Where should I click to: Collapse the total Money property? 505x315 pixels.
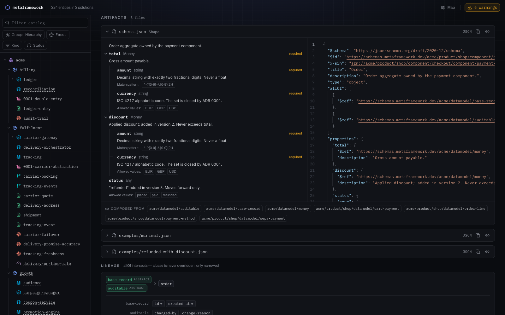coord(106,54)
